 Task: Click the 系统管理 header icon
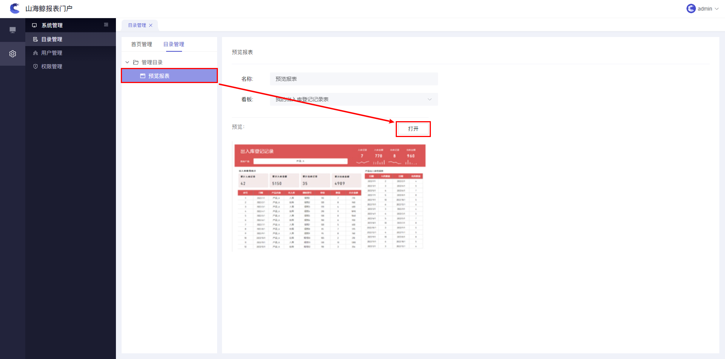[34, 25]
